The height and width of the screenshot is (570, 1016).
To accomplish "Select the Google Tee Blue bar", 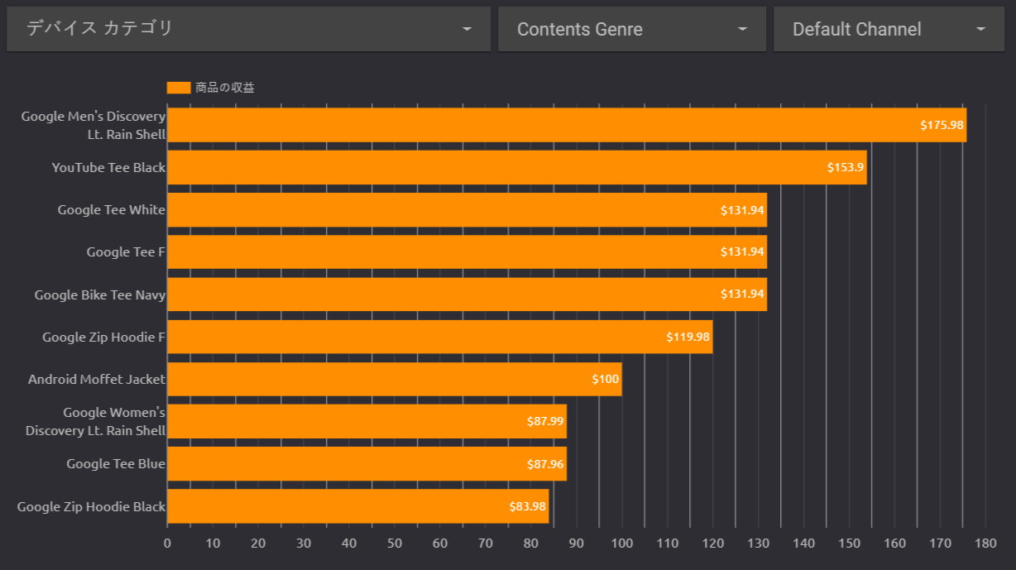I will pyautogui.click(x=367, y=464).
